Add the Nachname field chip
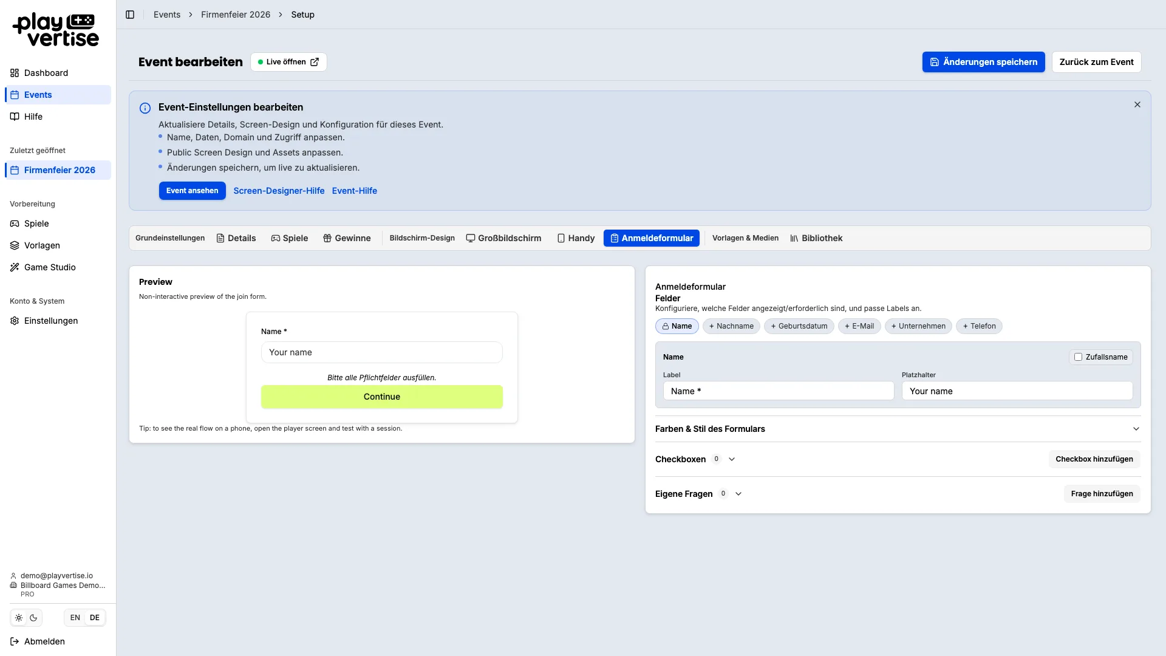 click(x=731, y=326)
